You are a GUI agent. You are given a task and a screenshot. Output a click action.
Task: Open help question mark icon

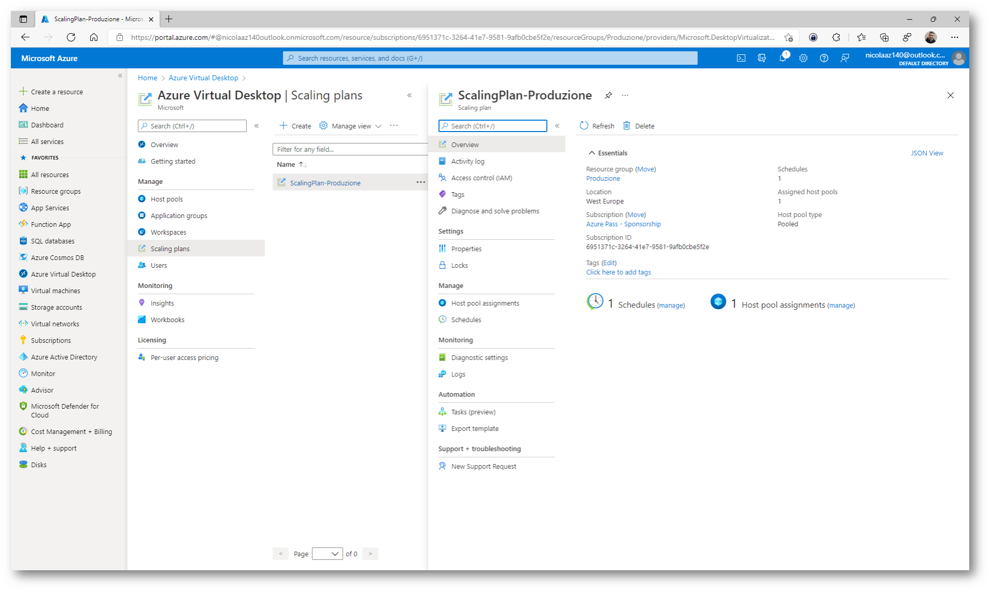pyautogui.click(x=824, y=58)
